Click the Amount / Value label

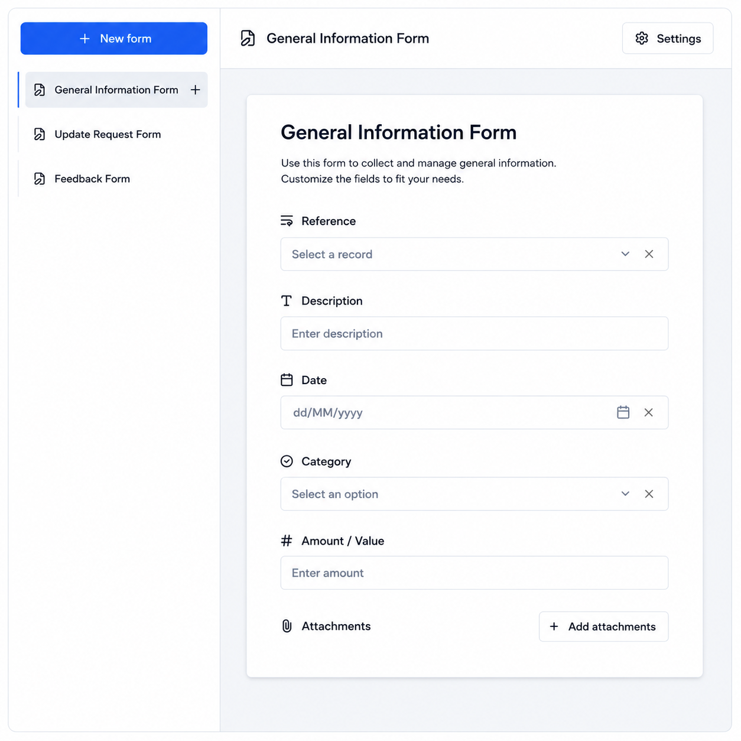(343, 541)
